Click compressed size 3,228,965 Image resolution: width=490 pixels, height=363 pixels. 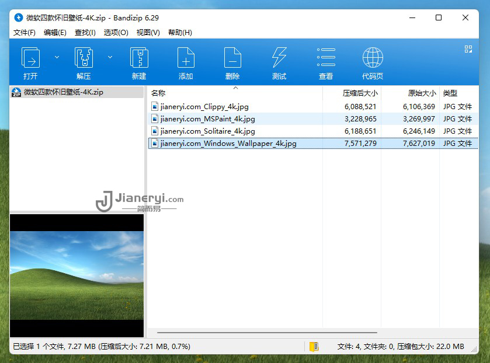click(x=360, y=119)
